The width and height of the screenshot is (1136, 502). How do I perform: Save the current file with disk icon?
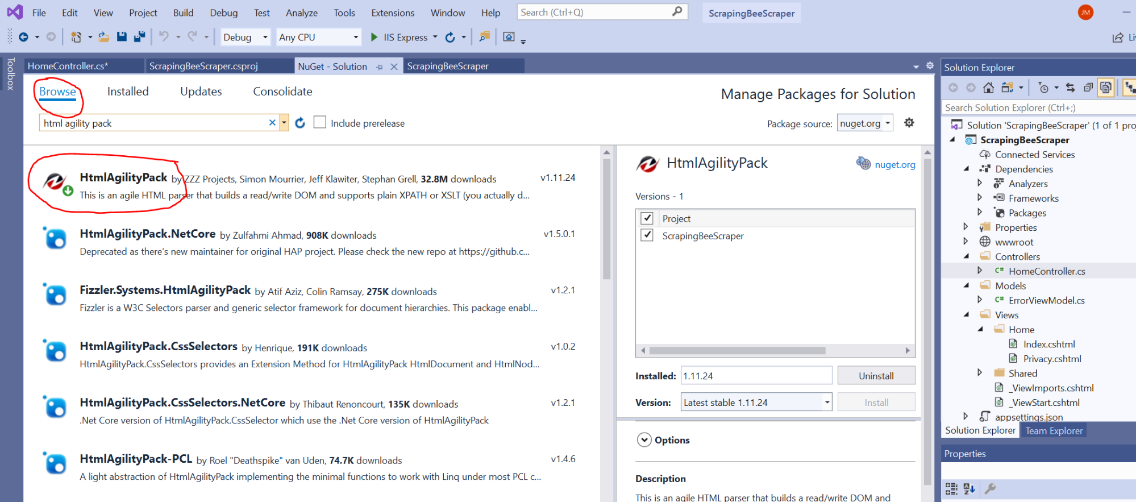coord(122,37)
